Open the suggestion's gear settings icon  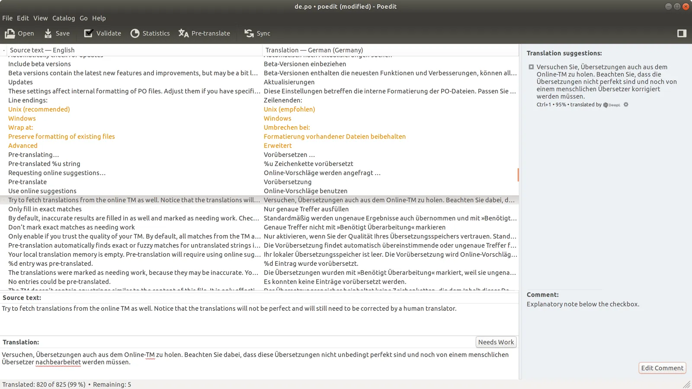[626, 105]
